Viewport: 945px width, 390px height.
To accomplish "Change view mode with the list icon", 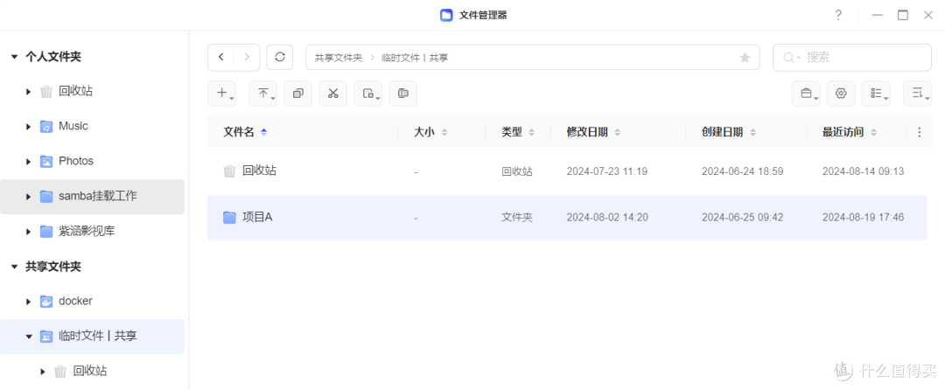I will 876,94.
